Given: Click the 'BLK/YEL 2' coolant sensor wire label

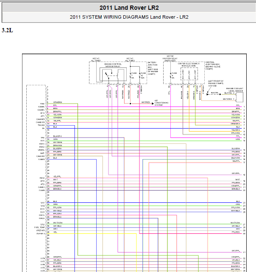Looking at the screenshot, I should 229,93.
